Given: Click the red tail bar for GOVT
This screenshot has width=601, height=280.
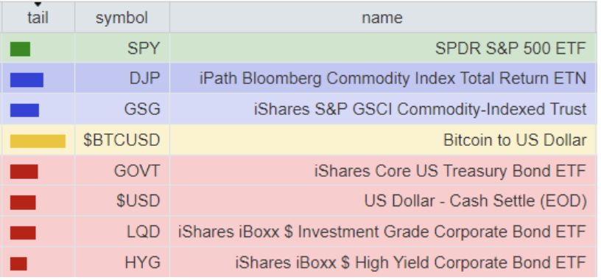Looking at the screenshot, I should point(24,172).
